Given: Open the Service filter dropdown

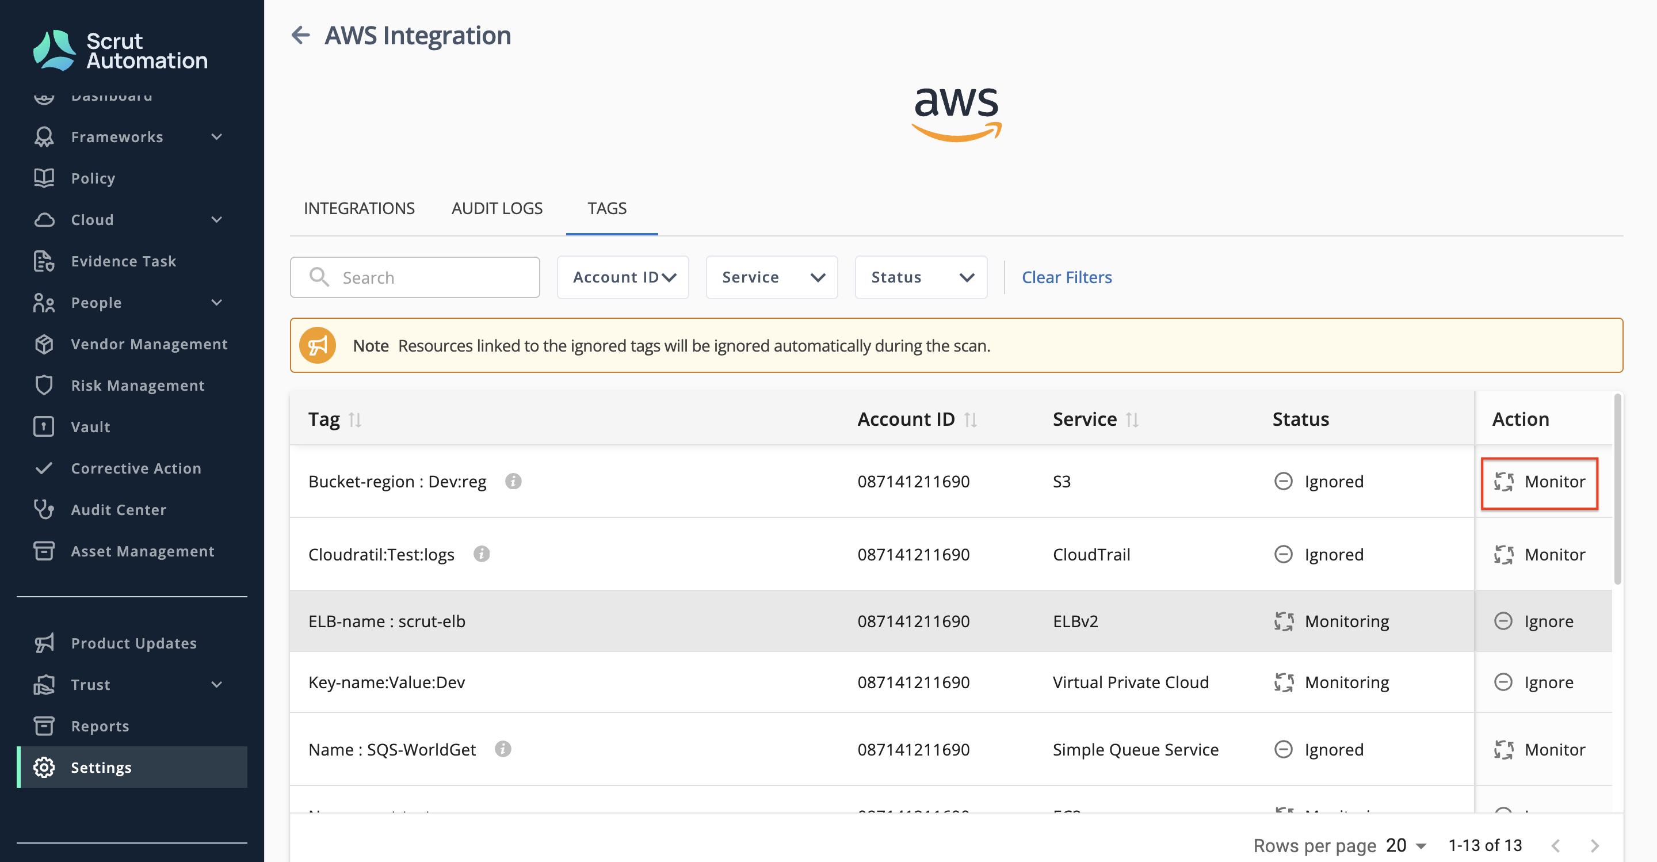Looking at the screenshot, I should coord(771,277).
